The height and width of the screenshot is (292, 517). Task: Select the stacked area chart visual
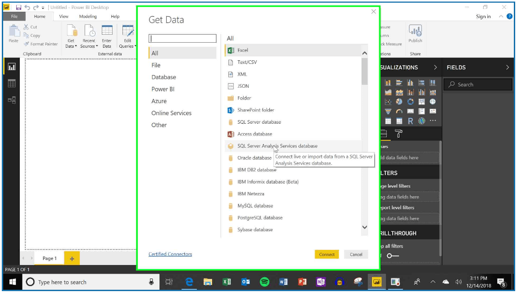coord(399,92)
